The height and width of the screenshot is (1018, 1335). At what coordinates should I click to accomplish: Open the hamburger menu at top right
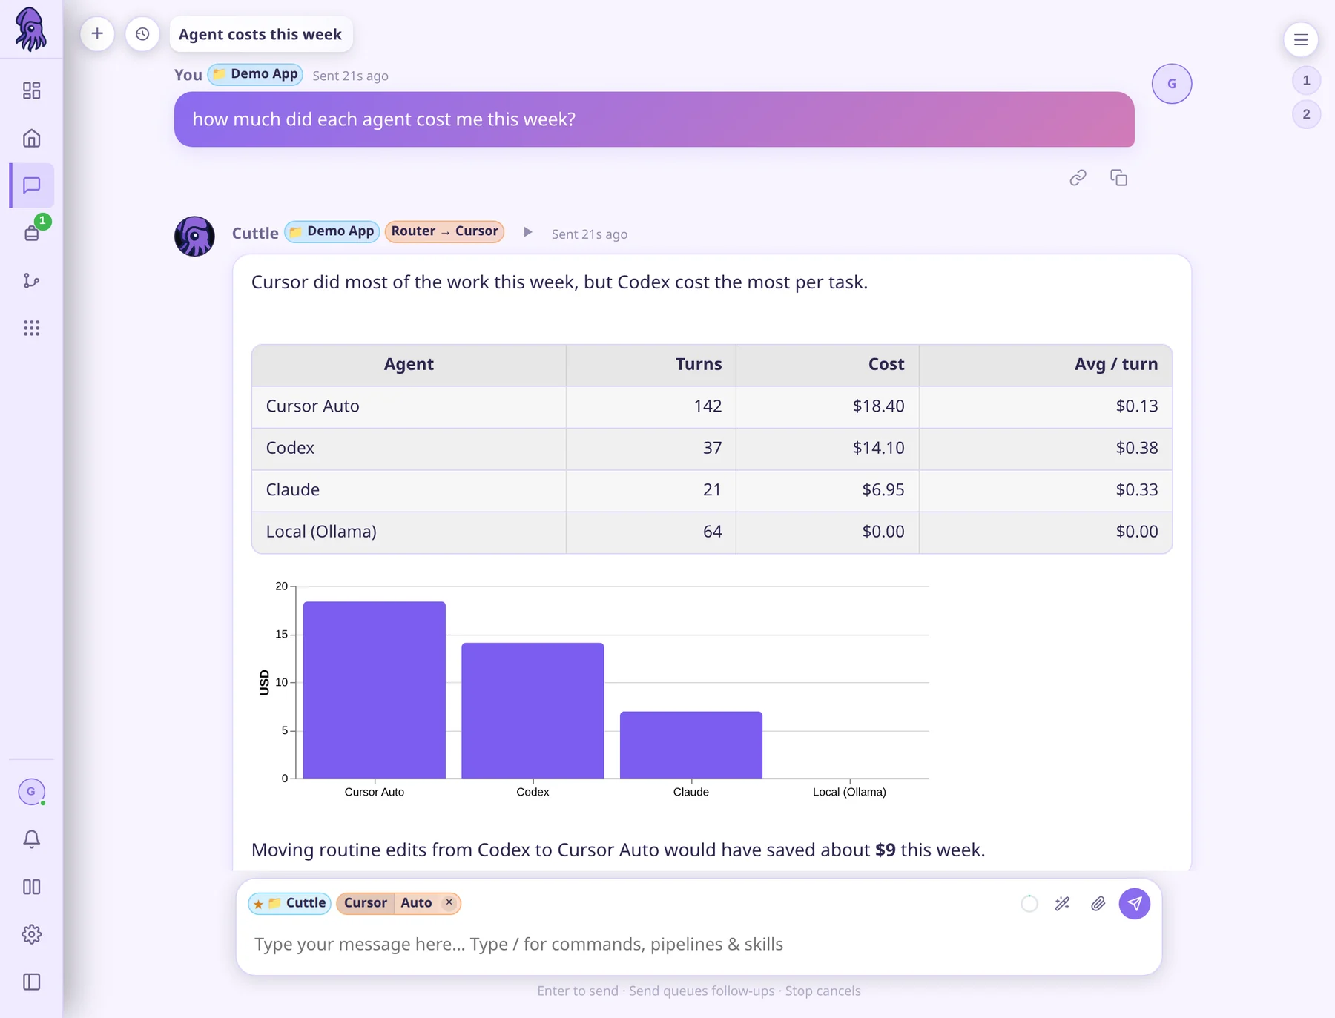point(1301,39)
